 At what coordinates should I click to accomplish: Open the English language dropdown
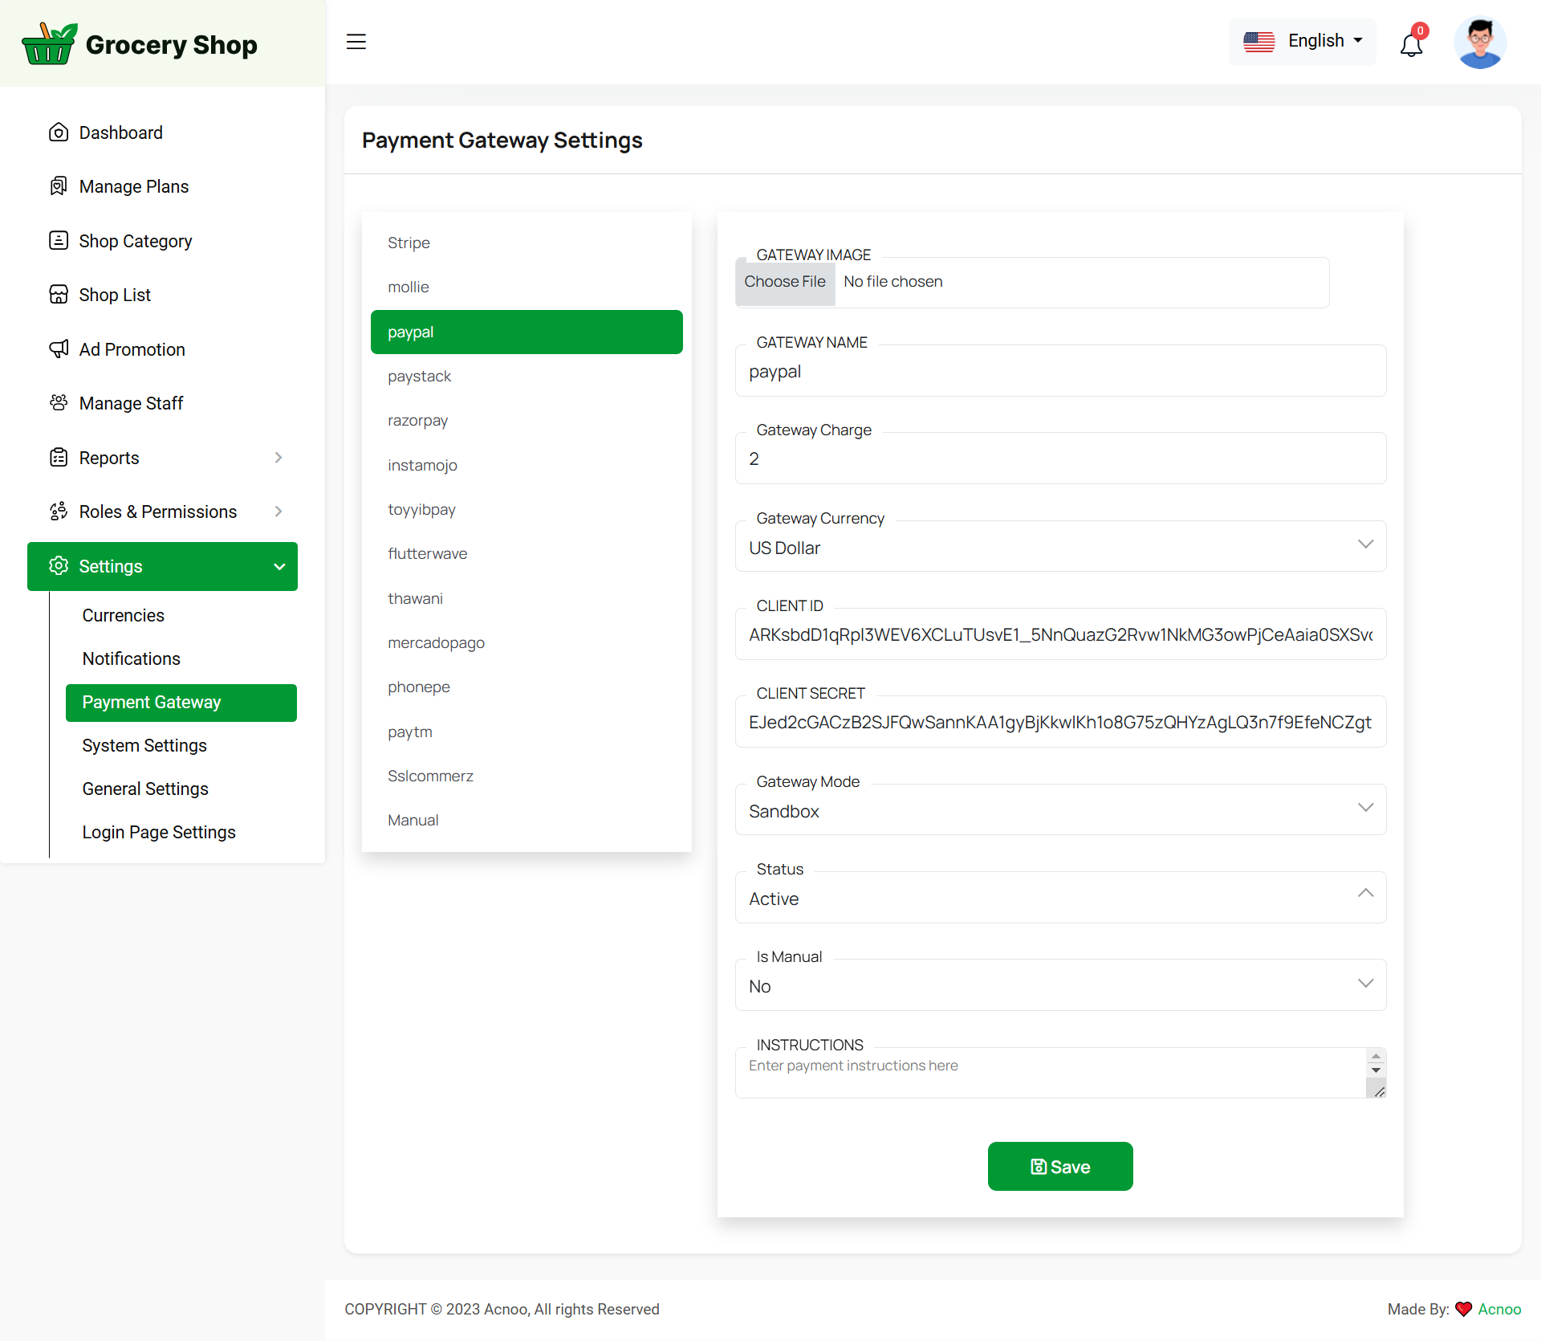1302,42
